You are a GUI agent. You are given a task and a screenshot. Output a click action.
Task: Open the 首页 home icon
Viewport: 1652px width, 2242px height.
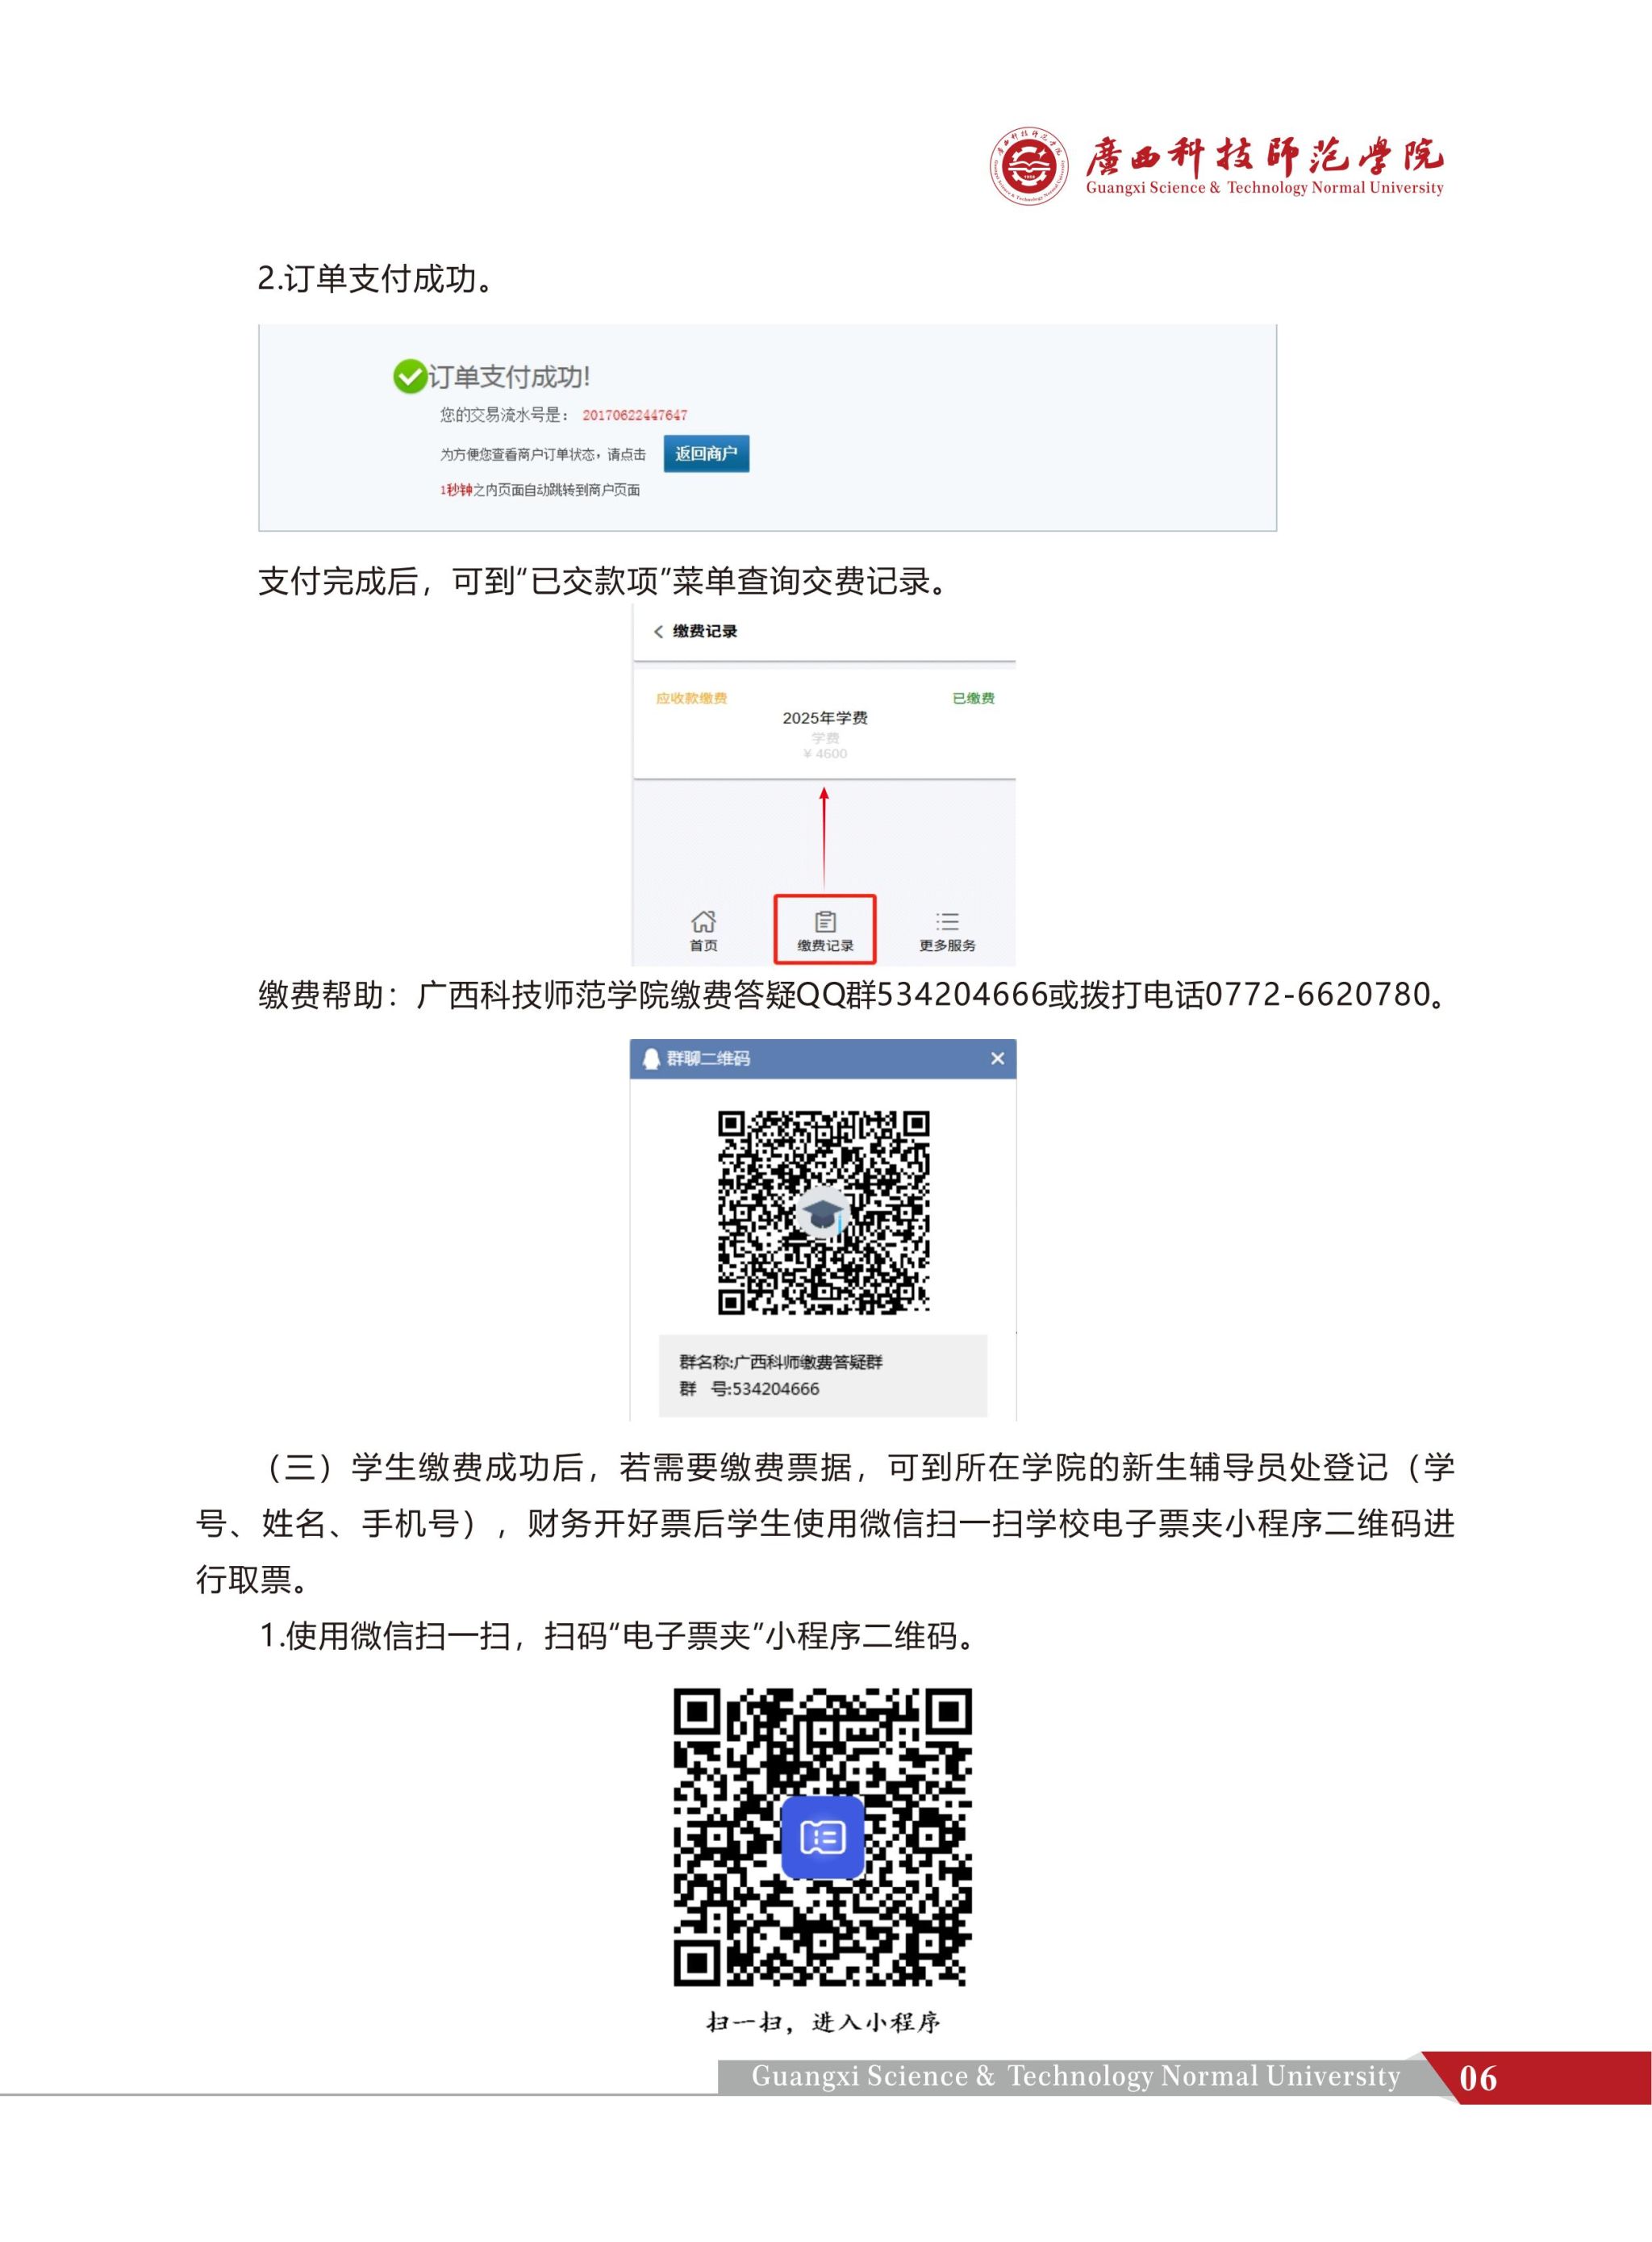[704, 921]
